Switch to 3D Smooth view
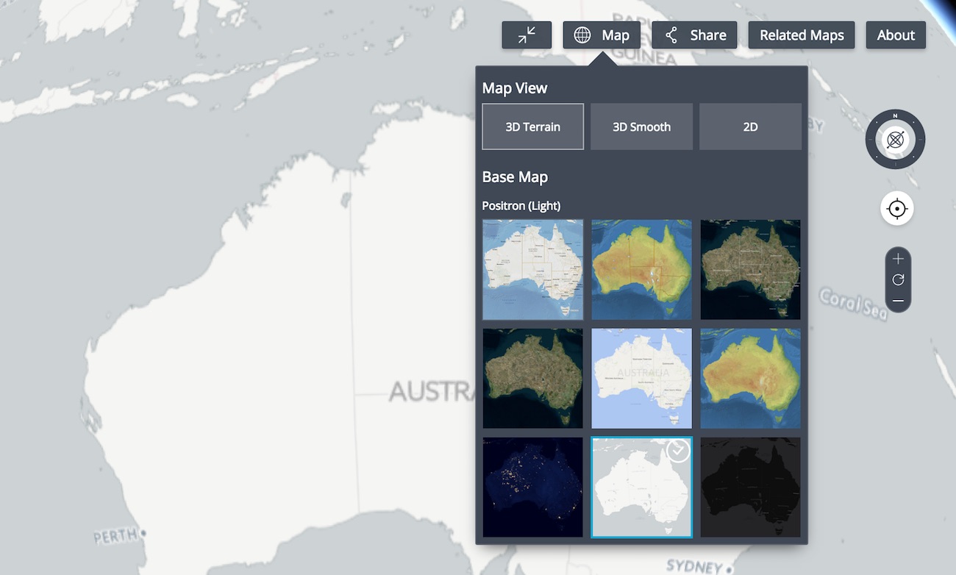The height and width of the screenshot is (575, 956). (x=641, y=126)
